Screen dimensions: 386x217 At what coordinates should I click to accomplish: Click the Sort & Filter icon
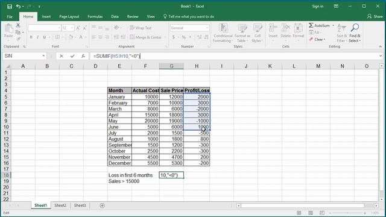point(341,28)
